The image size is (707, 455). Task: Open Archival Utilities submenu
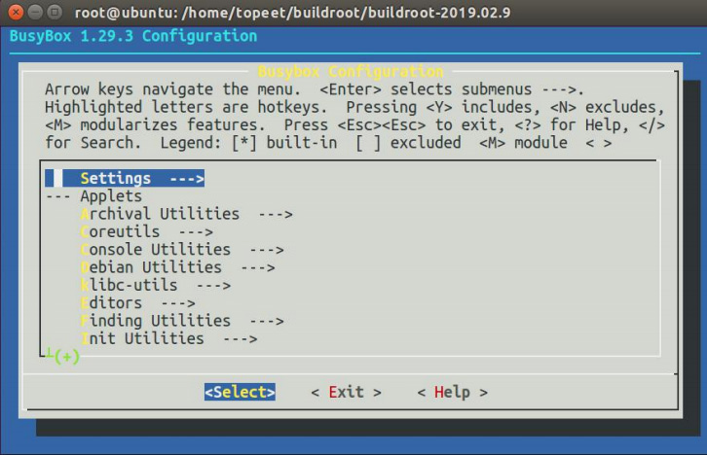pos(187,214)
